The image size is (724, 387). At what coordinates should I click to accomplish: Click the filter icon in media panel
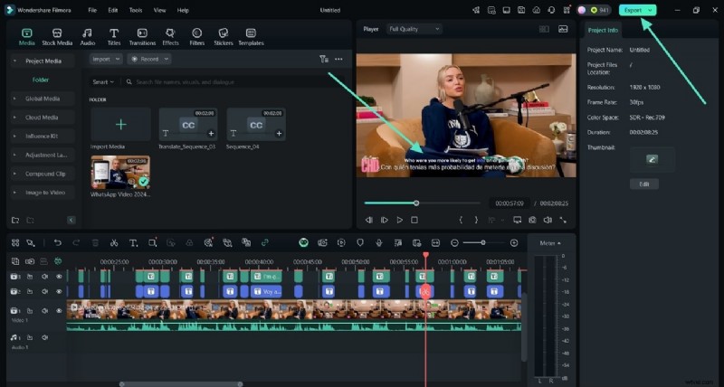tap(324, 59)
